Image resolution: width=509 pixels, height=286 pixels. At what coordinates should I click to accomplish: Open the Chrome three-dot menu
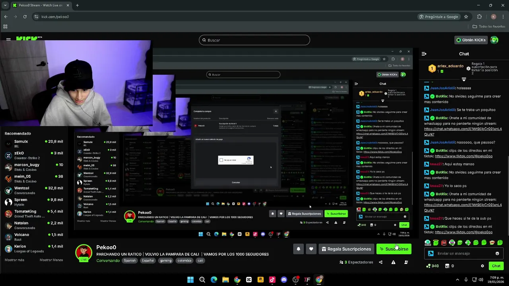click(x=503, y=17)
